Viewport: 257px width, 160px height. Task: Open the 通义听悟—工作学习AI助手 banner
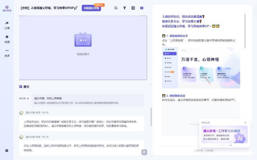click(224, 134)
